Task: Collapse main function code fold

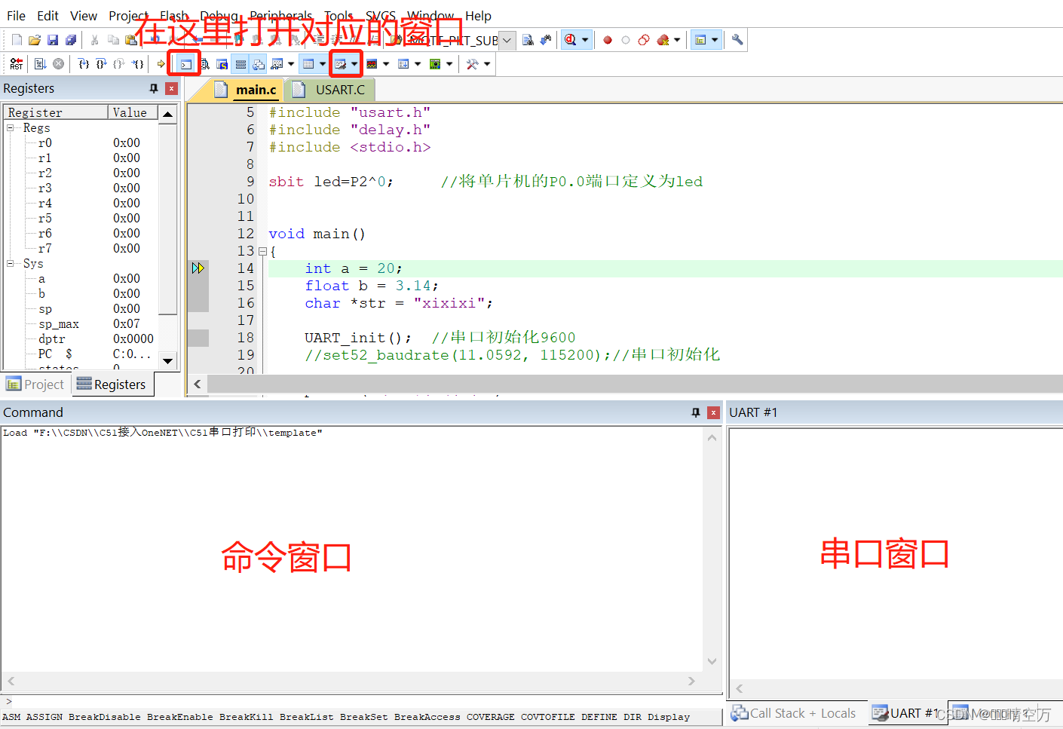Action: click(x=262, y=251)
